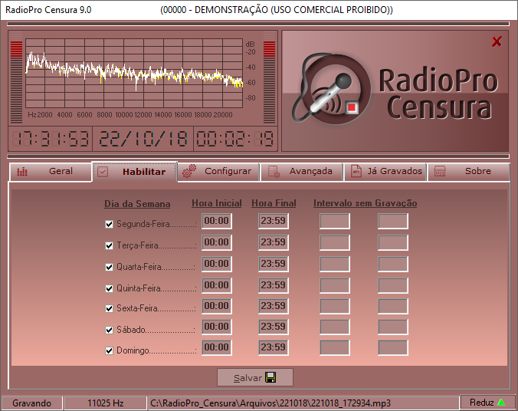Uncheck the Segunda-Feira checkbox
The width and height of the screenshot is (518, 411).
[x=109, y=224]
